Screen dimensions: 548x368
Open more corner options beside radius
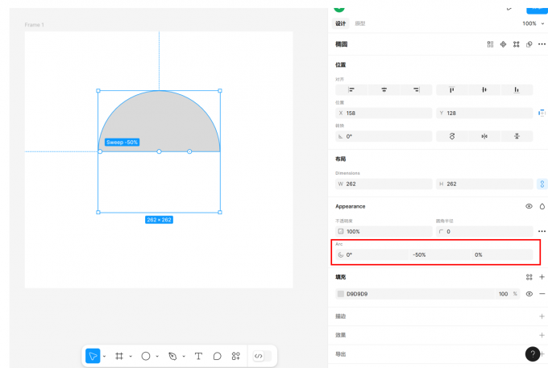tap(542, 231)
